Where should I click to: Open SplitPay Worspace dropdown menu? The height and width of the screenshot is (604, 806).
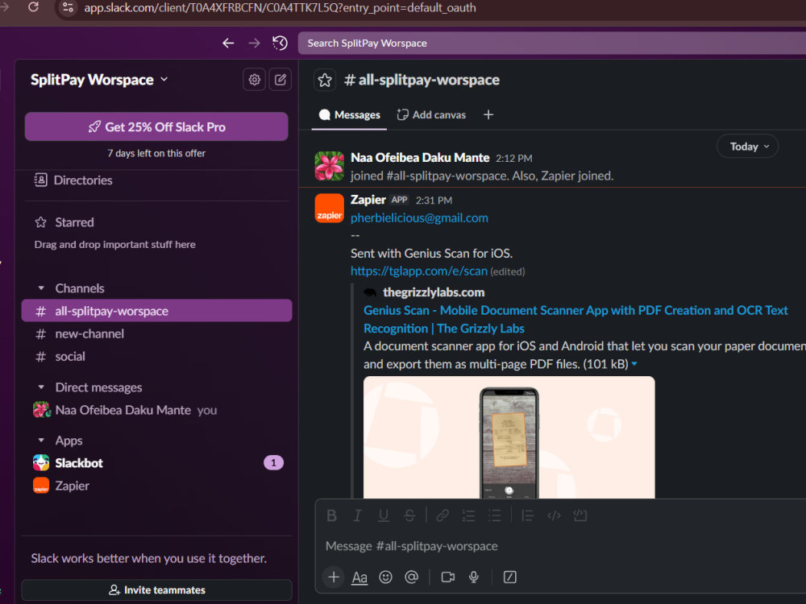click(99, 80)
